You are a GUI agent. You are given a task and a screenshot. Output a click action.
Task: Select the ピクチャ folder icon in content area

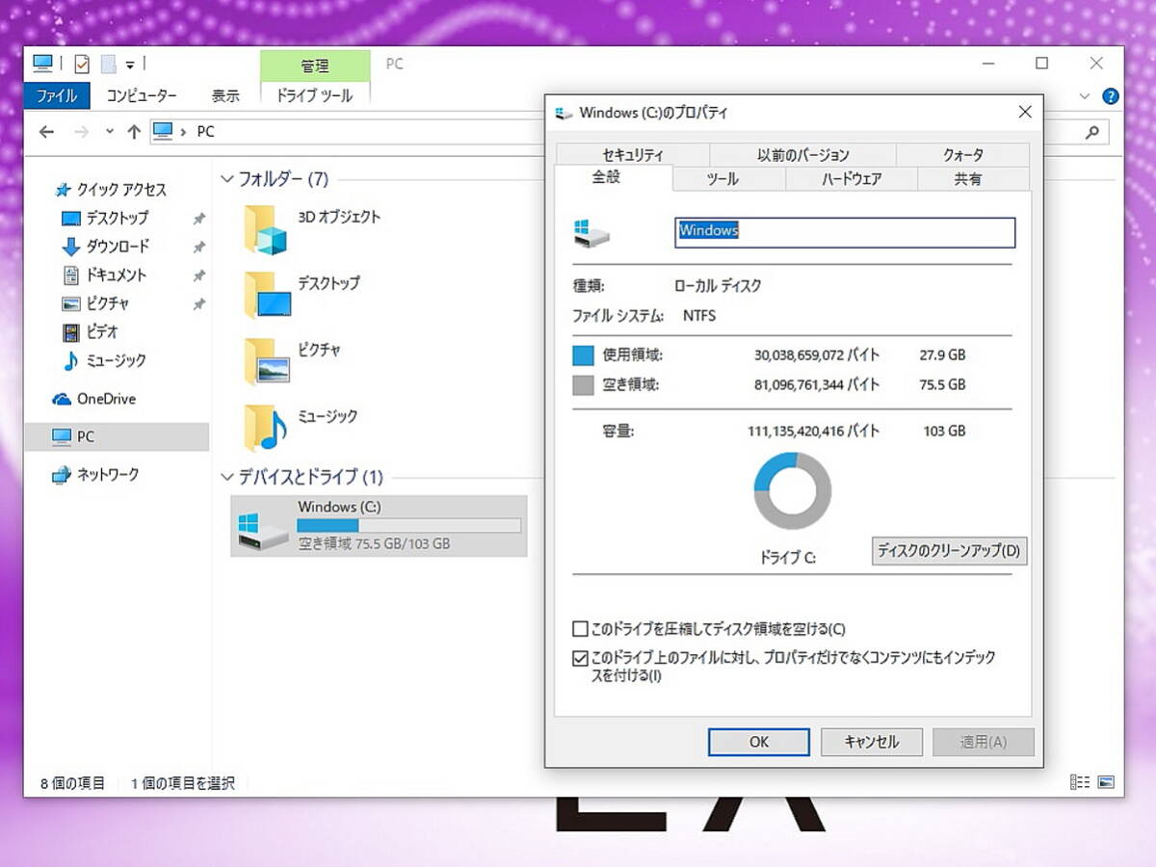[x=266, y=361]
